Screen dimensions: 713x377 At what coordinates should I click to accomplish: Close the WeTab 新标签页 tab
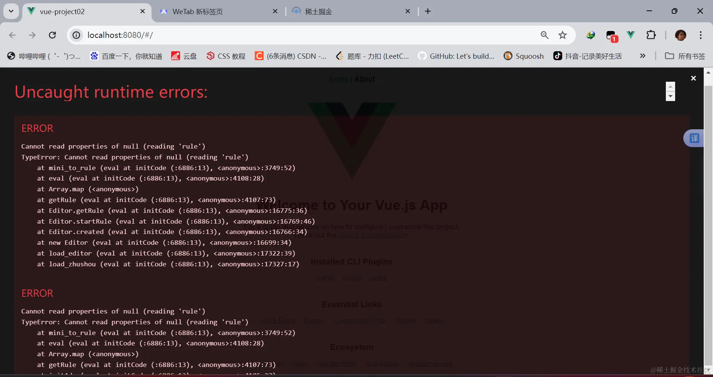point(275,12)
